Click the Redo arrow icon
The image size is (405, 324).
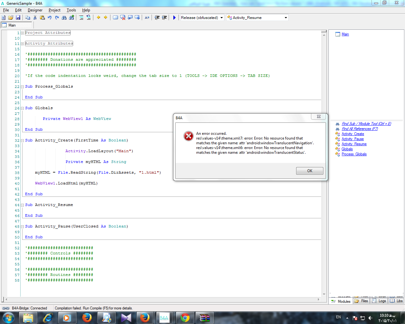coord(57,18)
